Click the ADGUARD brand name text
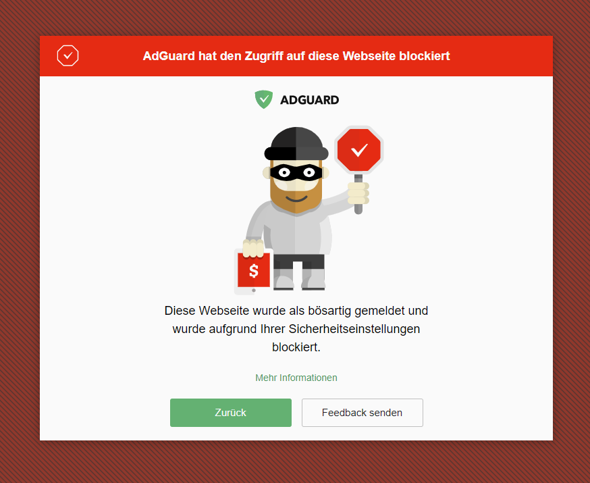The width and height of the screenshot is (590, 483). pyautogui.click(x=310, y=100)
